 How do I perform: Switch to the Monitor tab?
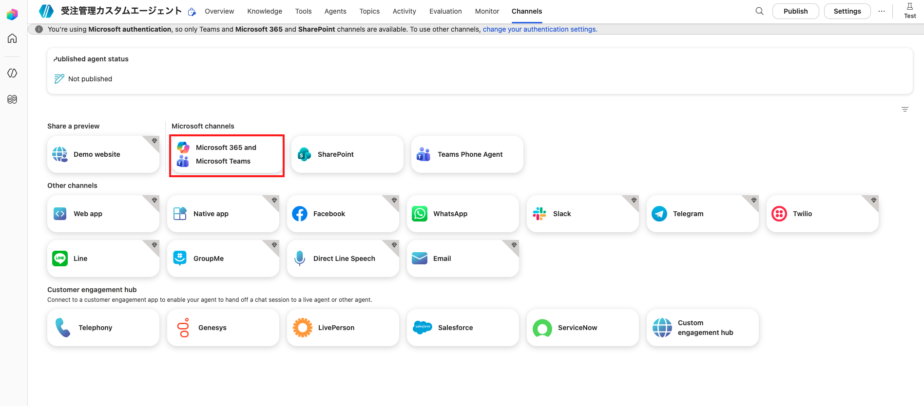(x=487, y=11)
